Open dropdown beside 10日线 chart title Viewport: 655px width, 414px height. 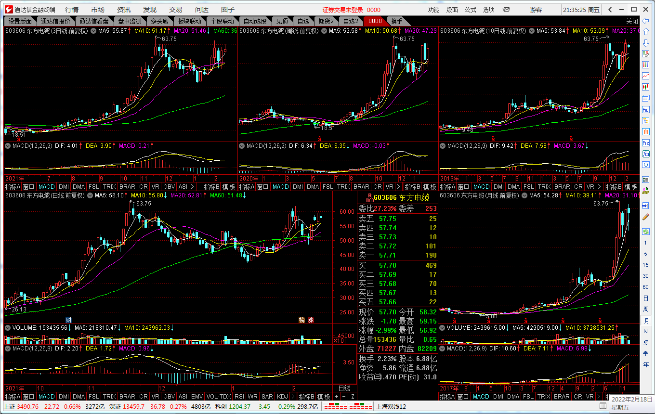[x=532, y=30]
